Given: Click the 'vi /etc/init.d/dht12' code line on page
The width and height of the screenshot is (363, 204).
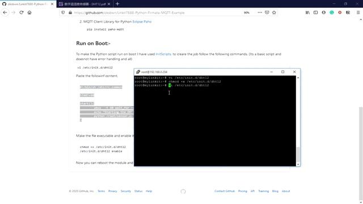Looking at the screenshot, I should point(95,67).
